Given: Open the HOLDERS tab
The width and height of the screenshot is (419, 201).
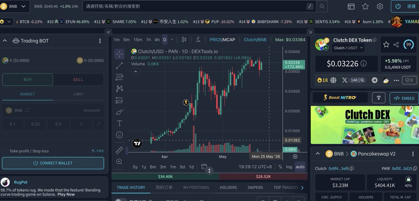Looking at the screenshot, I should [228, 187].
